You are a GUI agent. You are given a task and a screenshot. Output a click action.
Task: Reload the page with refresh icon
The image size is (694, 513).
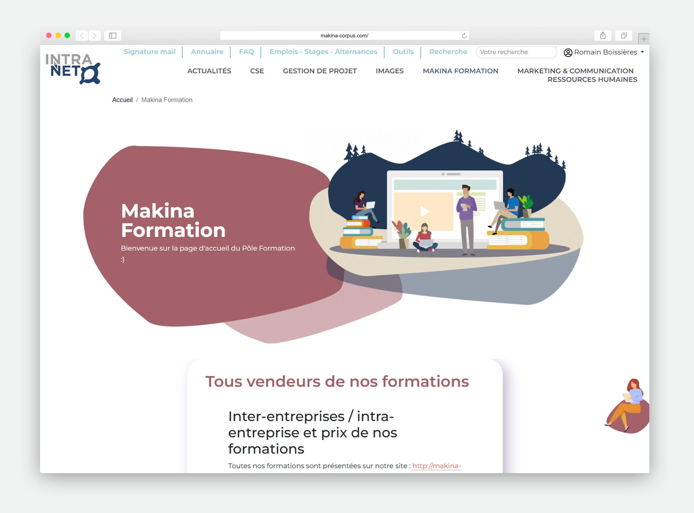[x=464, y=36]
